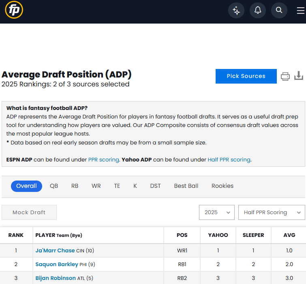Open the search magnifier icon
The image size is (306, 284).
tap(279, 10)
